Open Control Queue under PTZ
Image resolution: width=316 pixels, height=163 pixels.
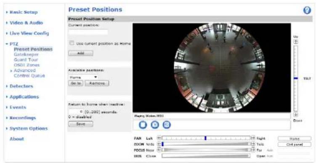click(x=29, y=76)
